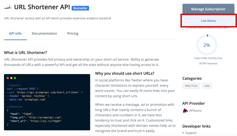The image size is (237, 136).
Task: Click the URL Shortener scissors logo icon
Action: (x=8, y=8)
